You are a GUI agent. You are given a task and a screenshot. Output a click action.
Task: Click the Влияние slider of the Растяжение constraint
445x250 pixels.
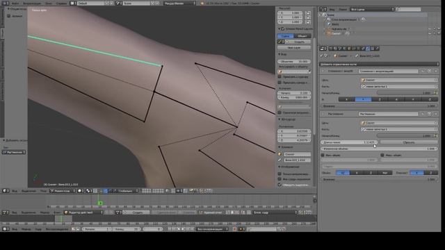click(379, 179)
